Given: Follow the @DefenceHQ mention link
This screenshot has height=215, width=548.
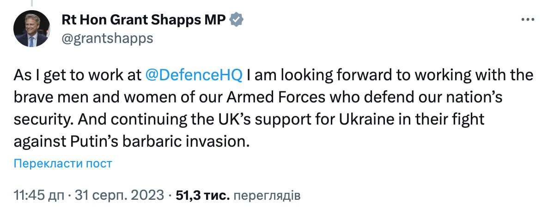Looking at the screenshot, I should tap(194, 75).
